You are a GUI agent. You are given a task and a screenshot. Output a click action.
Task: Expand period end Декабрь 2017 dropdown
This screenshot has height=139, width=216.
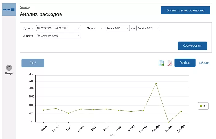point(148,28)
